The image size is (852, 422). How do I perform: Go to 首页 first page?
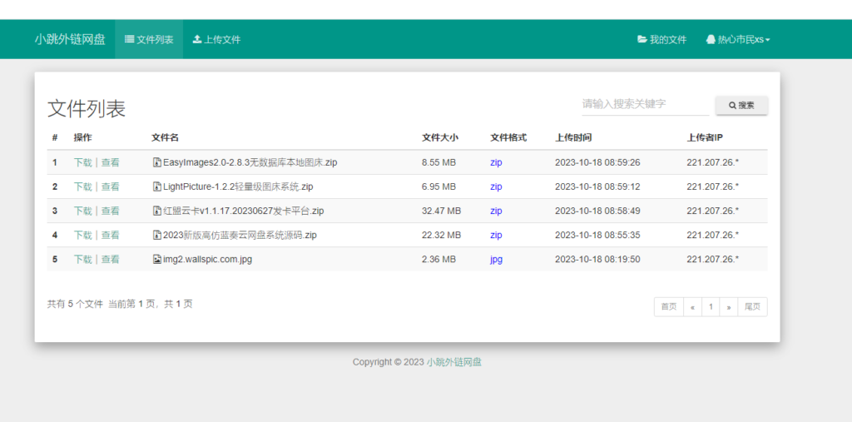tap(668, 307)
